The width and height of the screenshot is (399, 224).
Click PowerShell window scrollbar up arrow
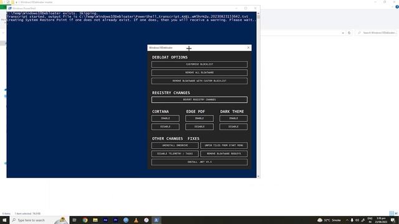pyautogui.click(x=259, y=13)
